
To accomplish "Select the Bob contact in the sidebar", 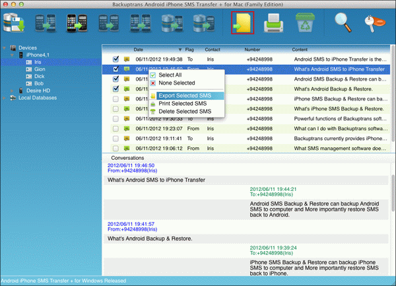I will [x=40, y=83].
